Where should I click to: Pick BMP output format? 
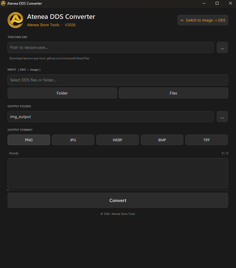[162, 140]
